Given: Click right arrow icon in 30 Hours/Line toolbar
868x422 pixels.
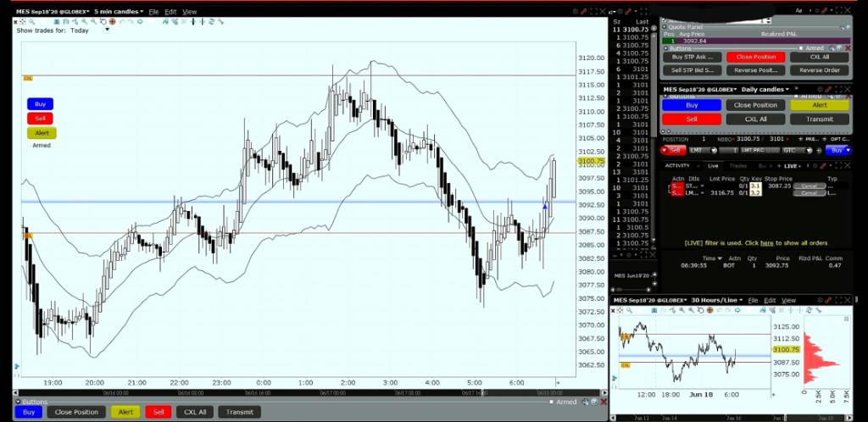Looking at the screenshot, I should tap(738, 310).
